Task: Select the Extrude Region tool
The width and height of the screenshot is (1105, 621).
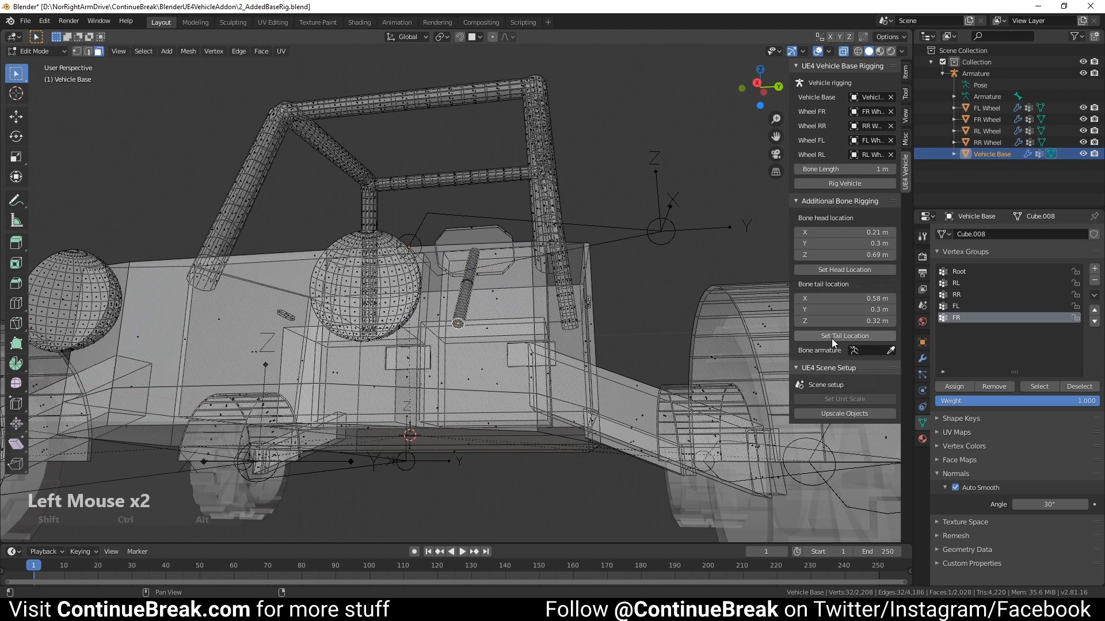Action: click(x=16, y=243)
